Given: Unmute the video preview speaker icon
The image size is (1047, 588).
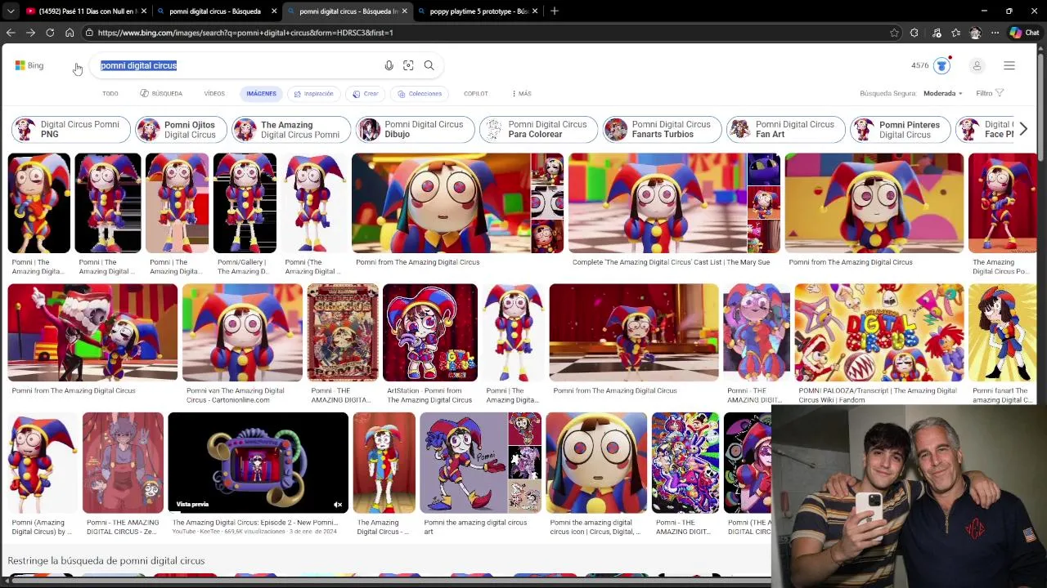Looking at the screenshot, I should pos(338,505).
